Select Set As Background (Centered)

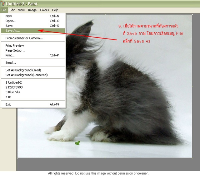(x=33, y=75)
